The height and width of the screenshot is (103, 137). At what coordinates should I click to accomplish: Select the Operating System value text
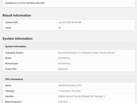pyautogui.click(x=86, y=53)
